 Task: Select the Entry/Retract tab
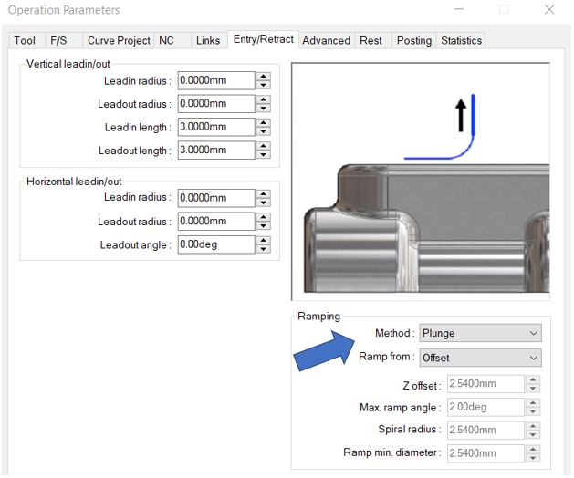point(263,39)
